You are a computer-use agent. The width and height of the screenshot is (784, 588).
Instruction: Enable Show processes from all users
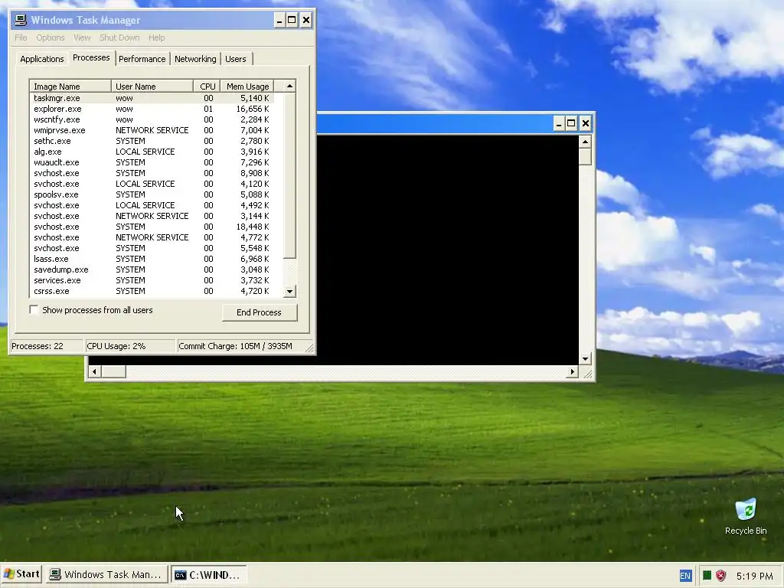pyautogui.click(x=34, y=310)
